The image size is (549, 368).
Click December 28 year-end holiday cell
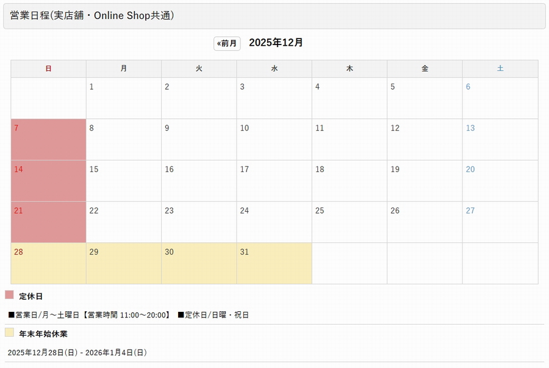click(x=48, y=262)
